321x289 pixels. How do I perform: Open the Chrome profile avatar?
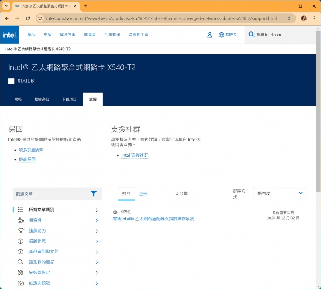tap(303, 18)
